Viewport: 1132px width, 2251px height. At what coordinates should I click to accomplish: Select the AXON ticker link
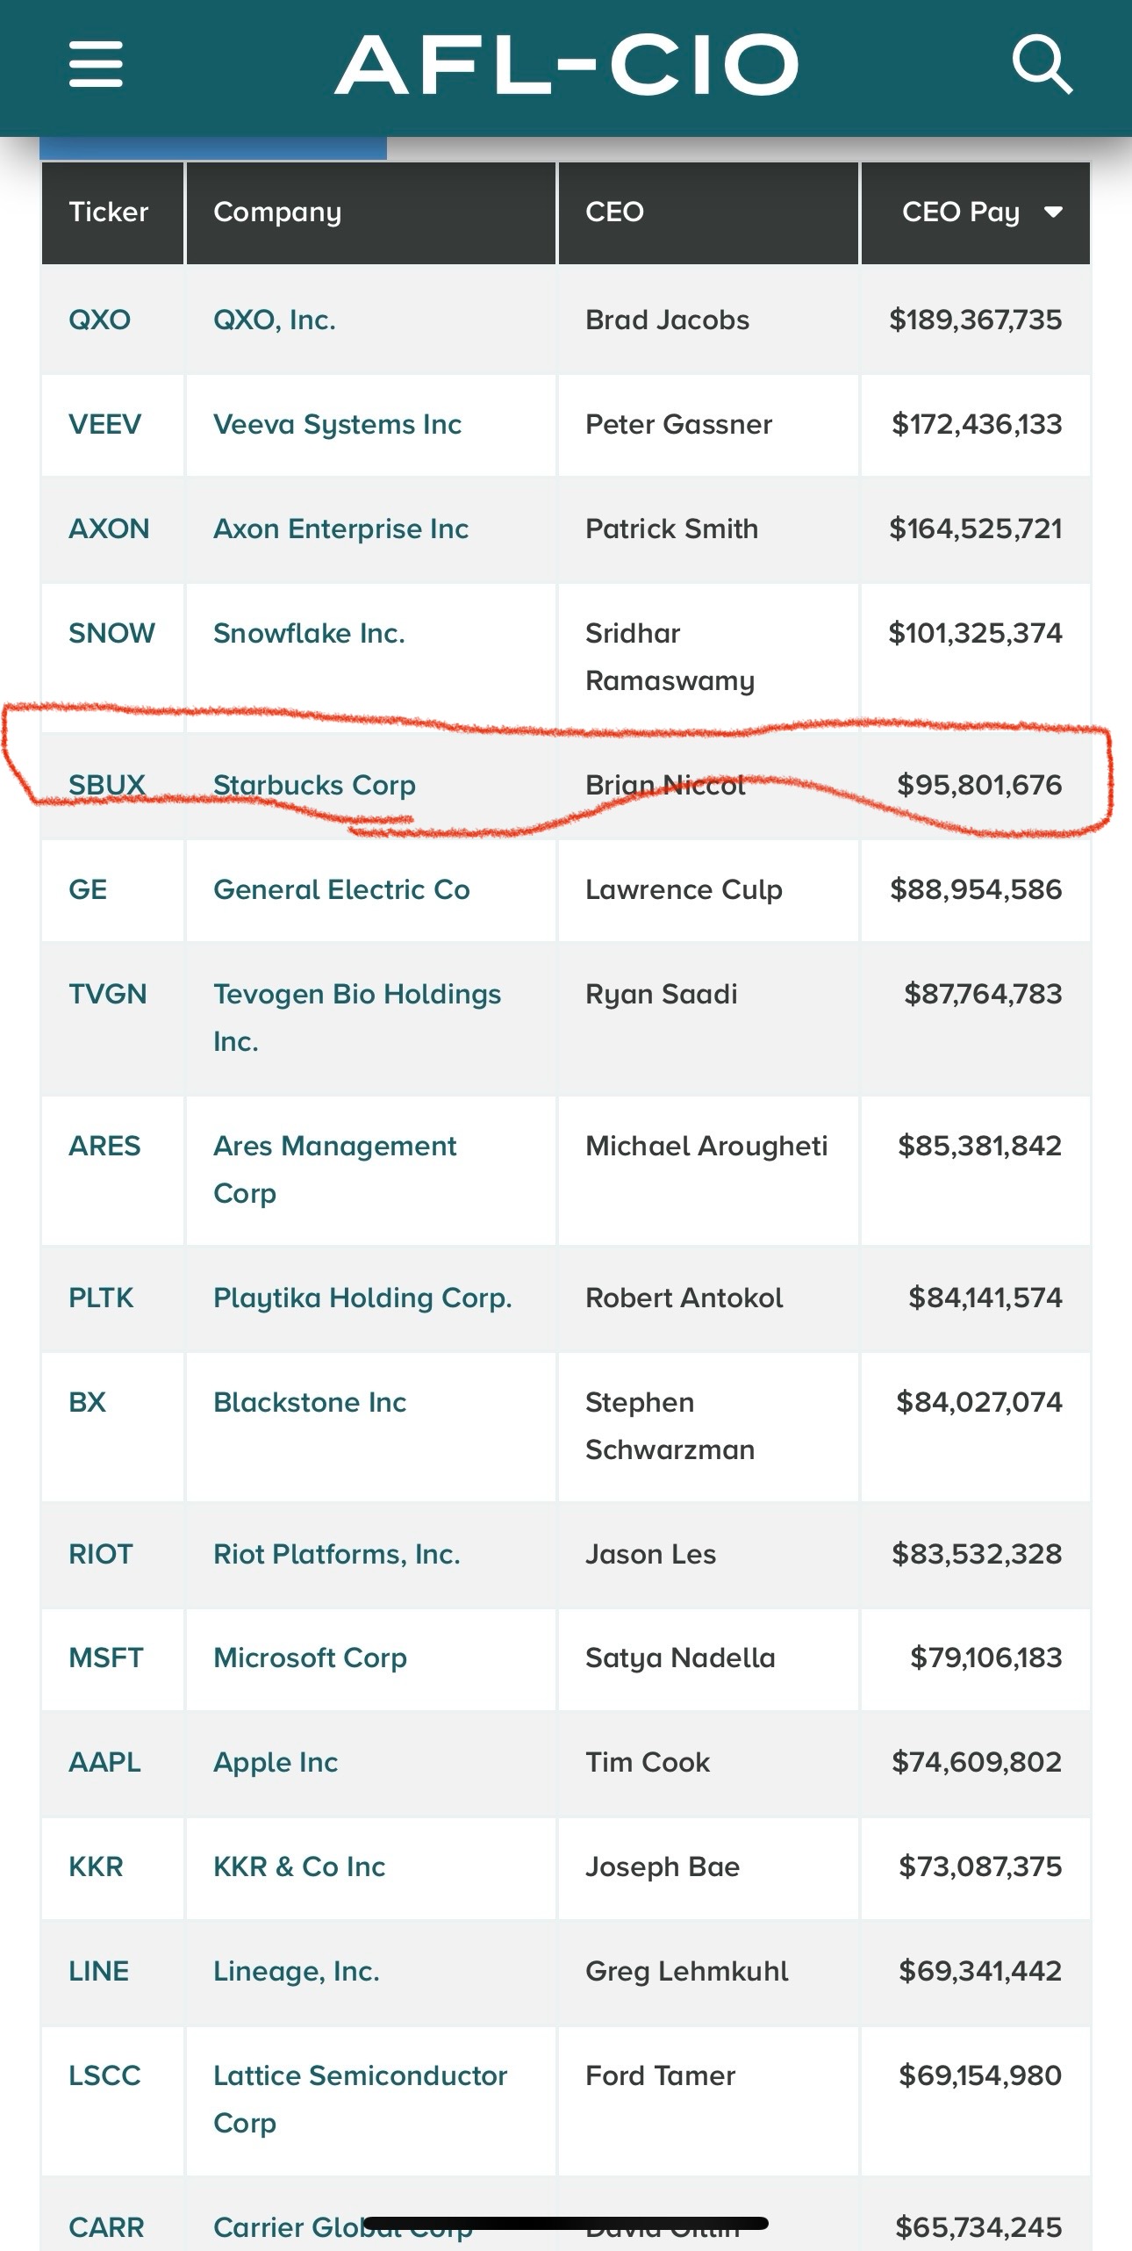click(x=109, y=529)
